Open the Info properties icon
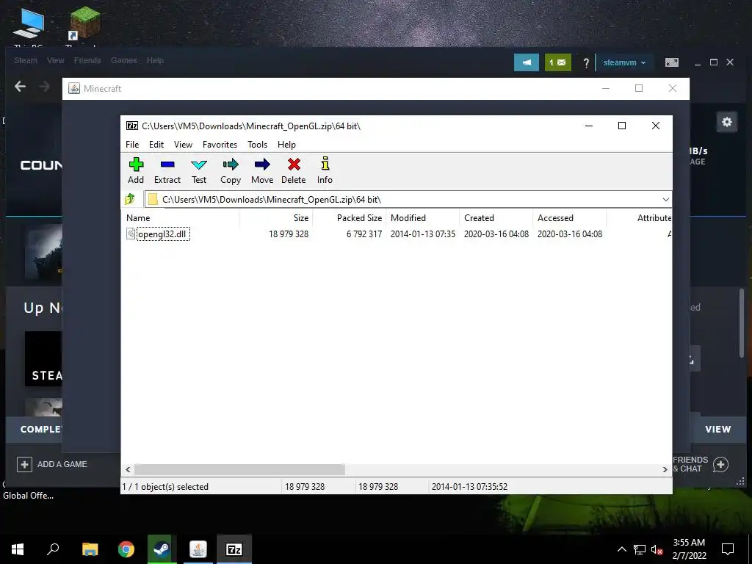Viewport: 752px width, 564px height. (325, 170)
